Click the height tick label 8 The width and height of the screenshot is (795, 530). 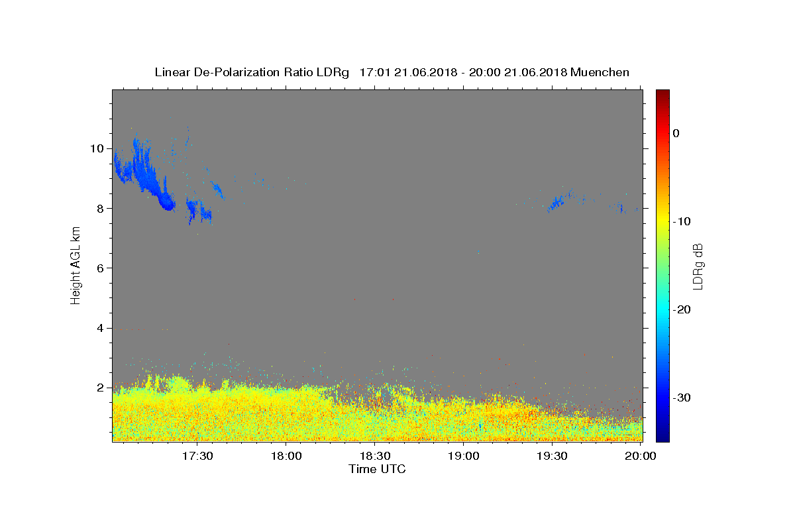pos(100,208)
